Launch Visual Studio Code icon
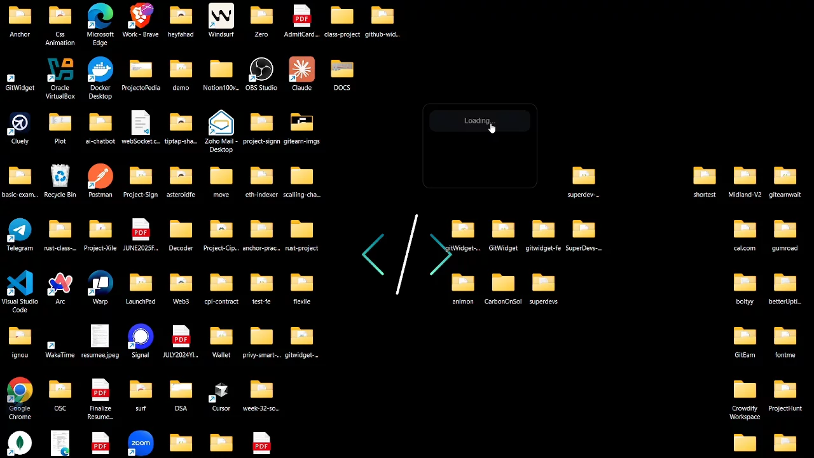 point(20,284)
